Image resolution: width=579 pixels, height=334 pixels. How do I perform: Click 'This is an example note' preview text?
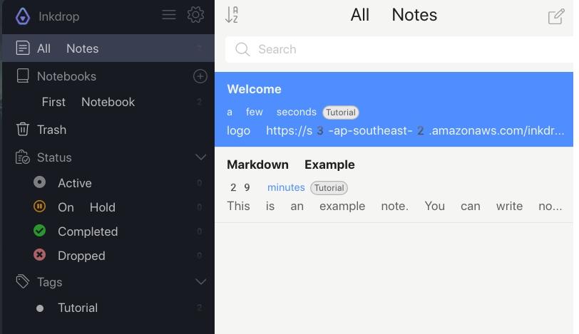pos(394,206)
